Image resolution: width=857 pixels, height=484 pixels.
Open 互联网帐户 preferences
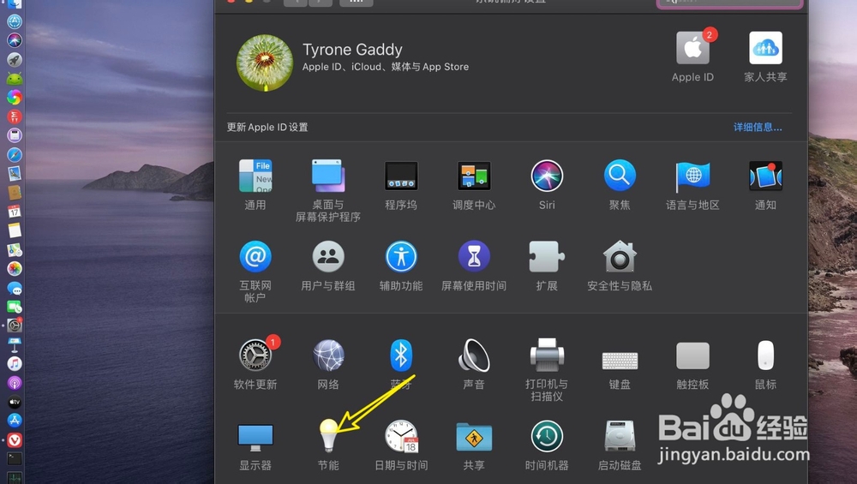tap(255, 256)
